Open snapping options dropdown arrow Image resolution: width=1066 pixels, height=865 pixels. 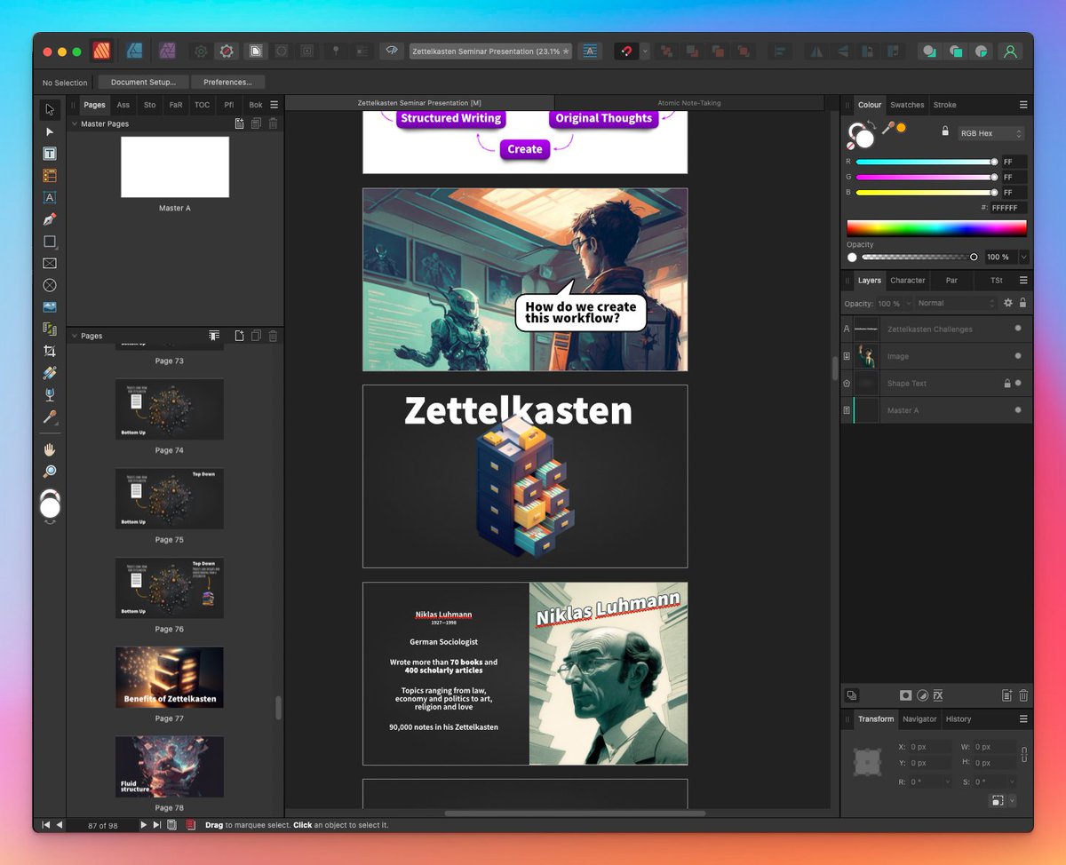(645, 51)
